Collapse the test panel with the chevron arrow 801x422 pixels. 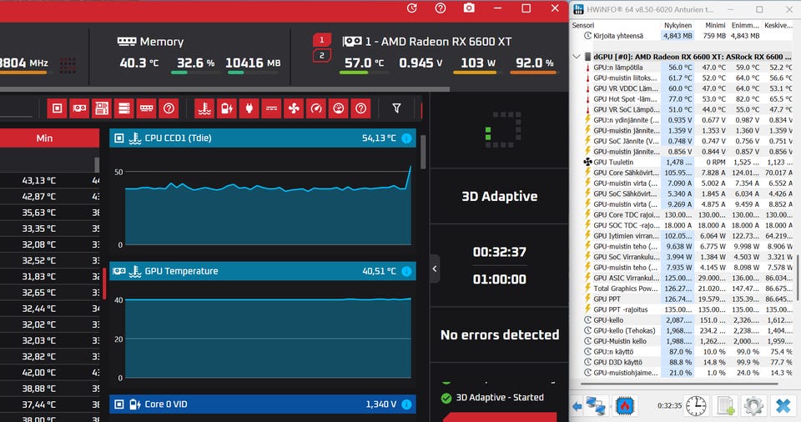(x=435, y=269)
